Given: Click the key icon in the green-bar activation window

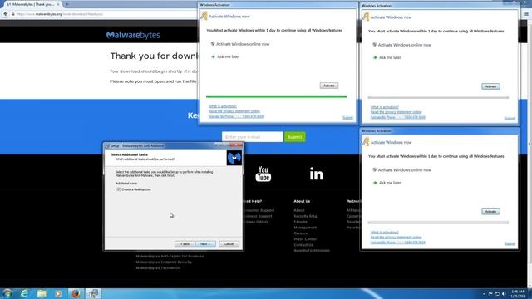Looking at the screenshot, I should point(204,16).
